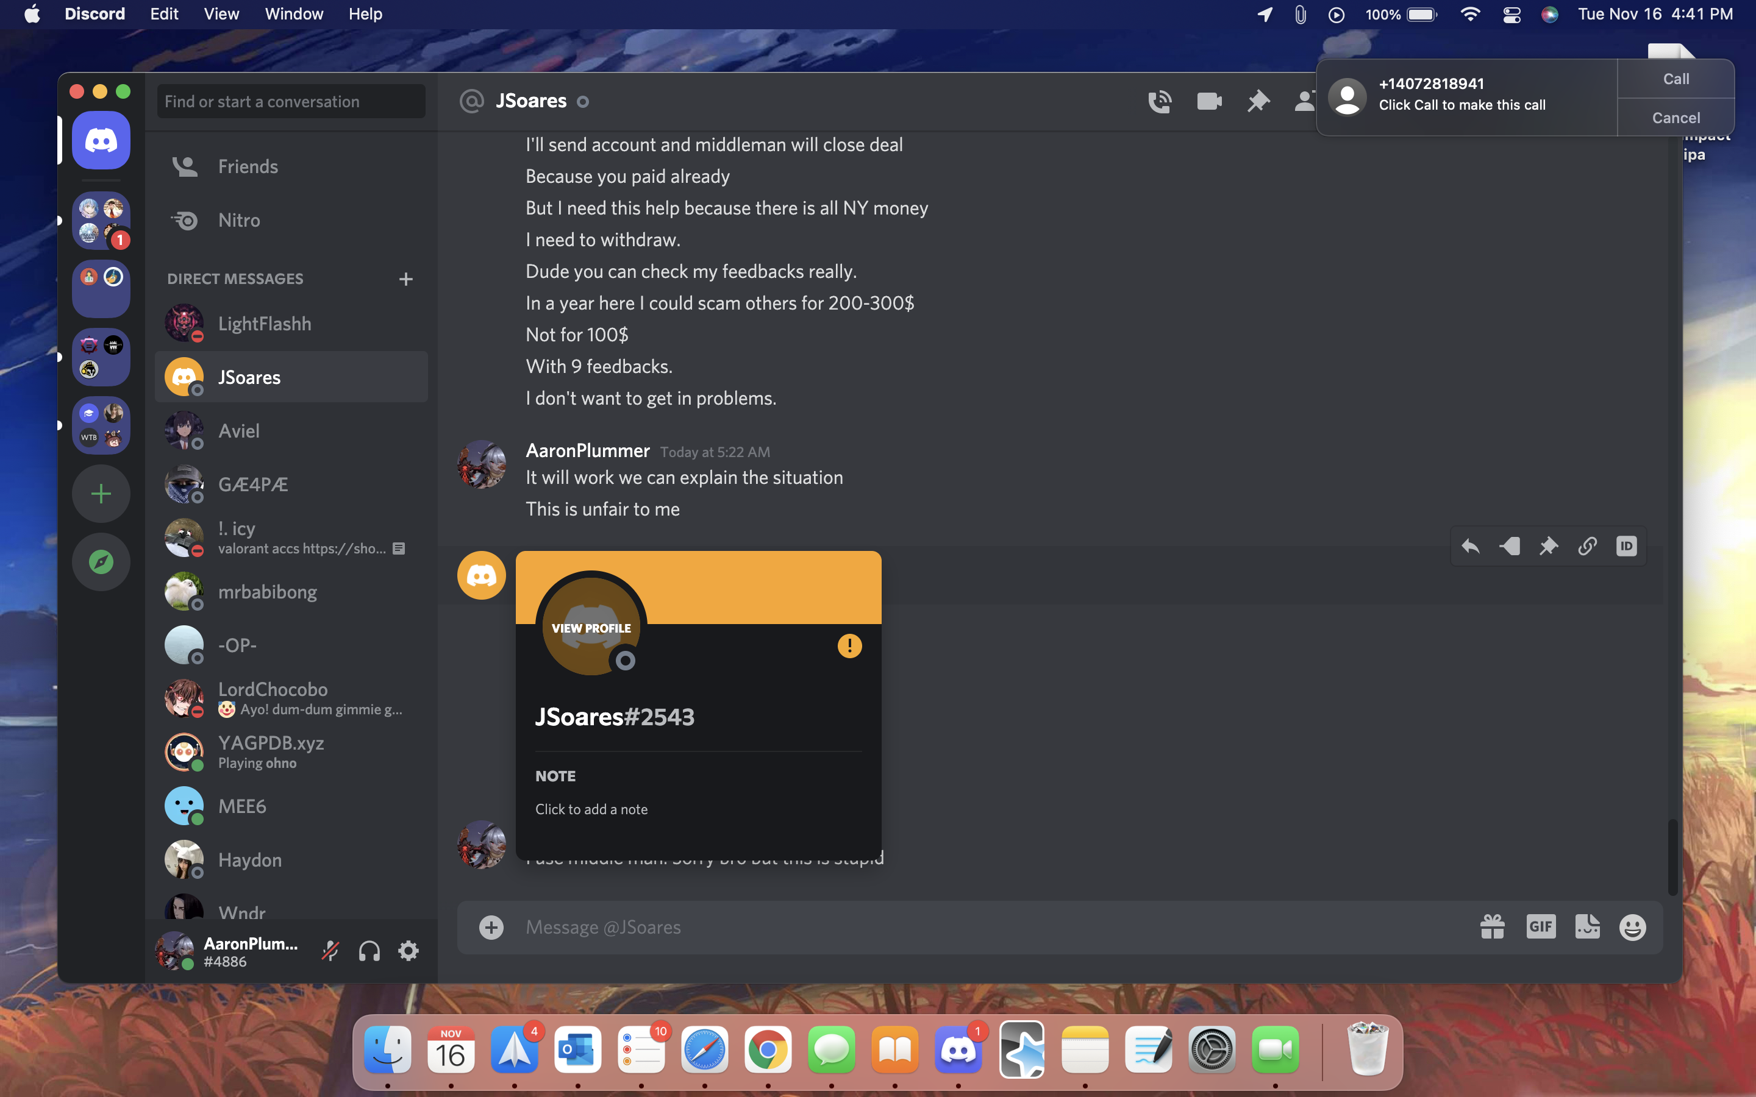Click Call to dial +14072818941
1756x1097 pixels.
pos(1676,79)
